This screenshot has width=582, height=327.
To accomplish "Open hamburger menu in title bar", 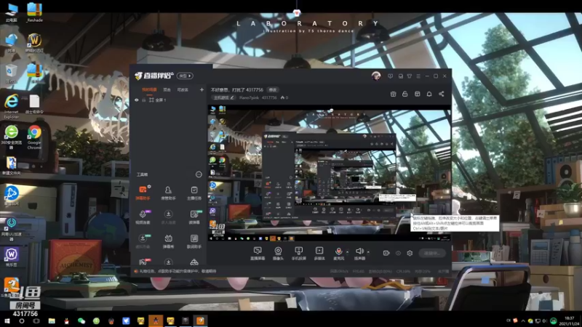I will coord(418,76).
